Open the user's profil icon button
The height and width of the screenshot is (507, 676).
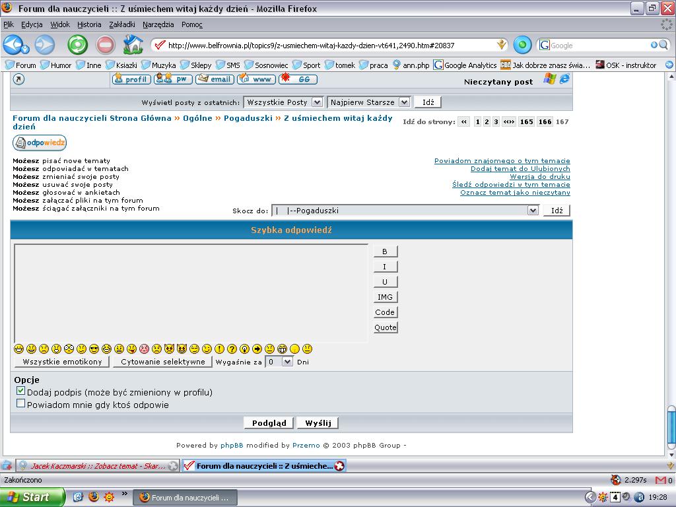point(131,79)
